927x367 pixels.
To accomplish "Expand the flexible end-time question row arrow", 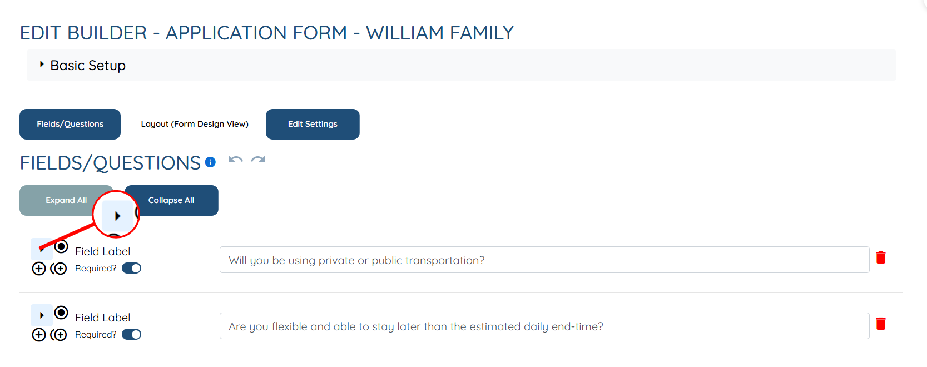I will tap(42, 315).
